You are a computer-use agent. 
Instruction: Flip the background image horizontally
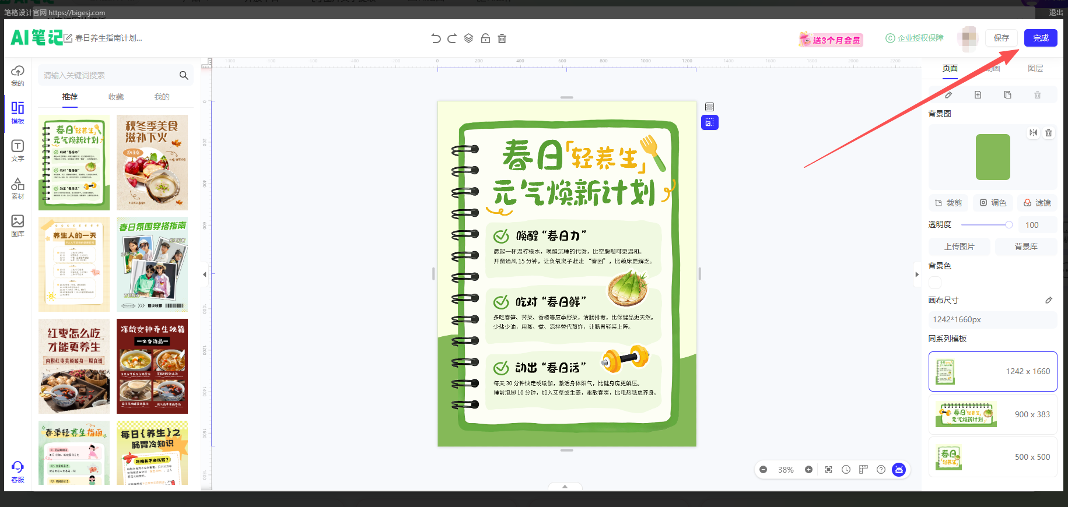pyautogui.click(x=1033, y=133)
